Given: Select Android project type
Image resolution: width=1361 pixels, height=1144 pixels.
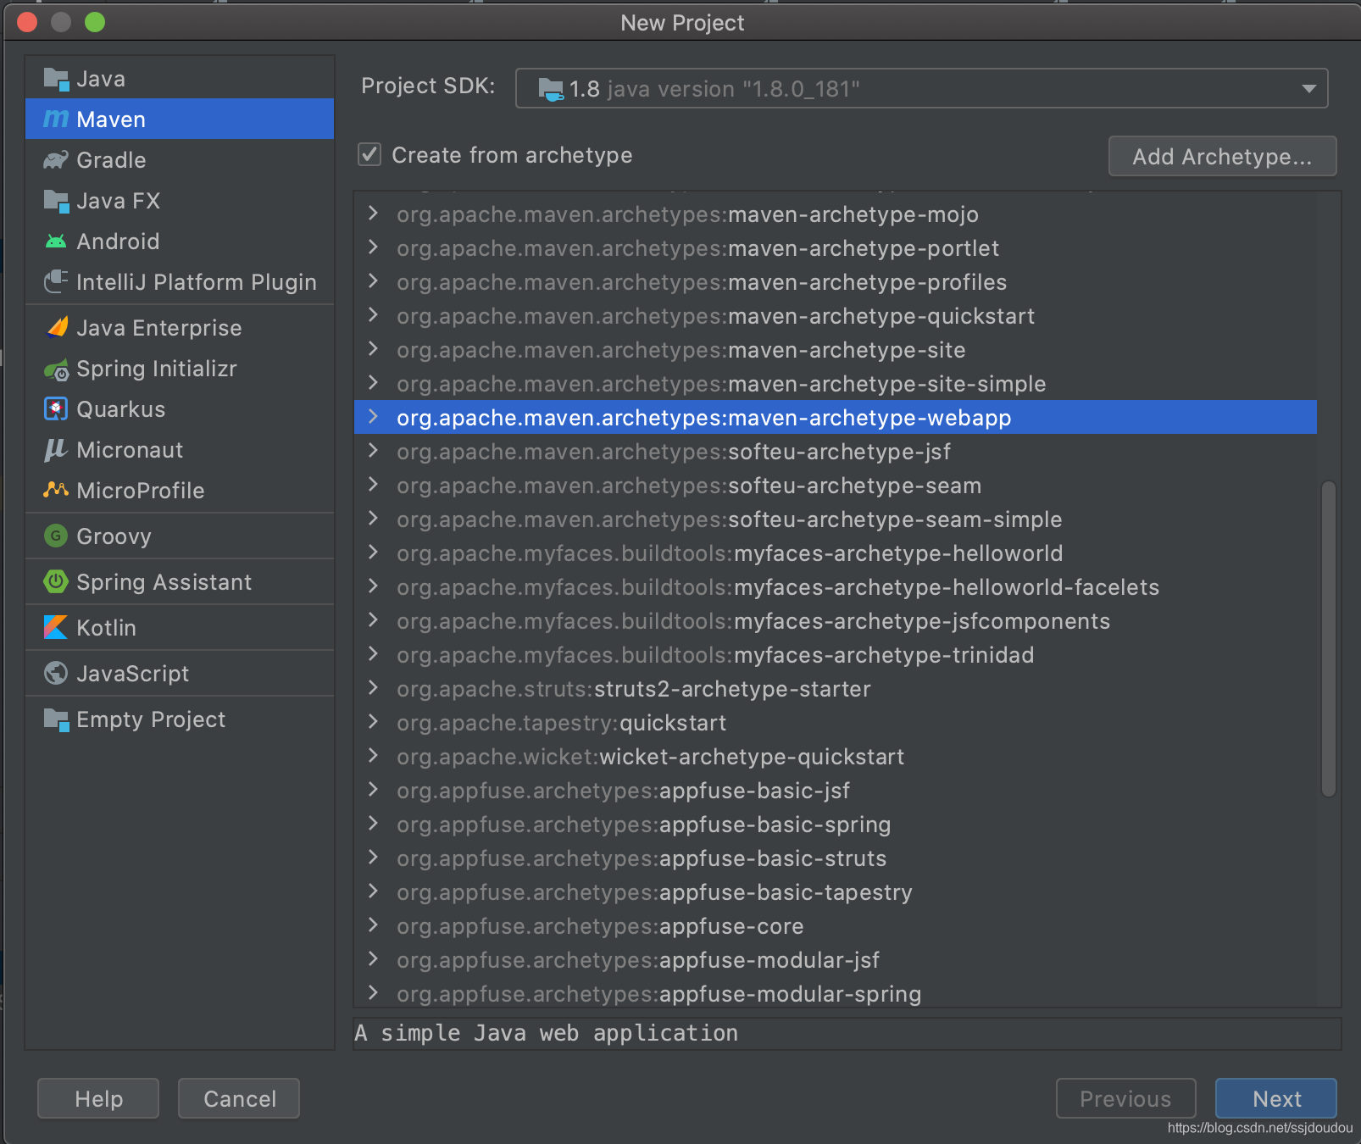Looking at the screenshot, I should [x=180, y=242].
